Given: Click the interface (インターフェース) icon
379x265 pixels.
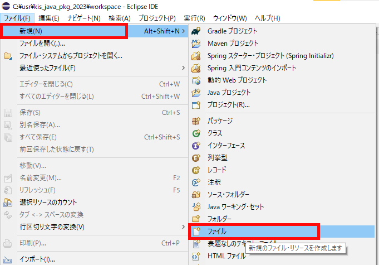Looking at the screenshot, I should (x=196, y=146).
